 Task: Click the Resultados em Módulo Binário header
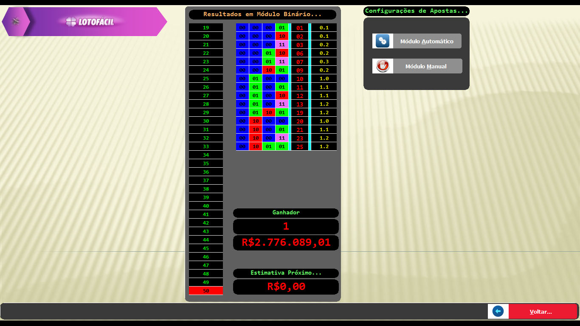[x=262, y=14]
